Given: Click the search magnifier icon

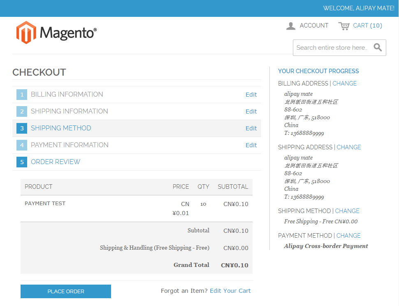Looking at the screenshot, I should pyautogui.click(x=378, y=47).
